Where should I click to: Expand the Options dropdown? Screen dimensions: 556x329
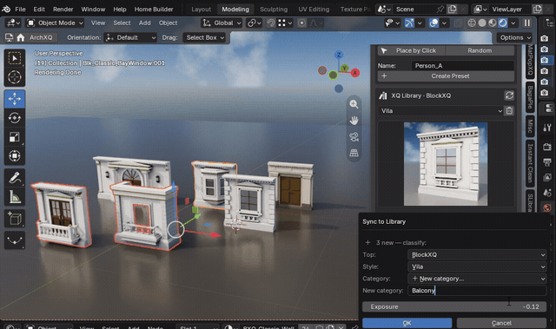(x=515, y=37)
